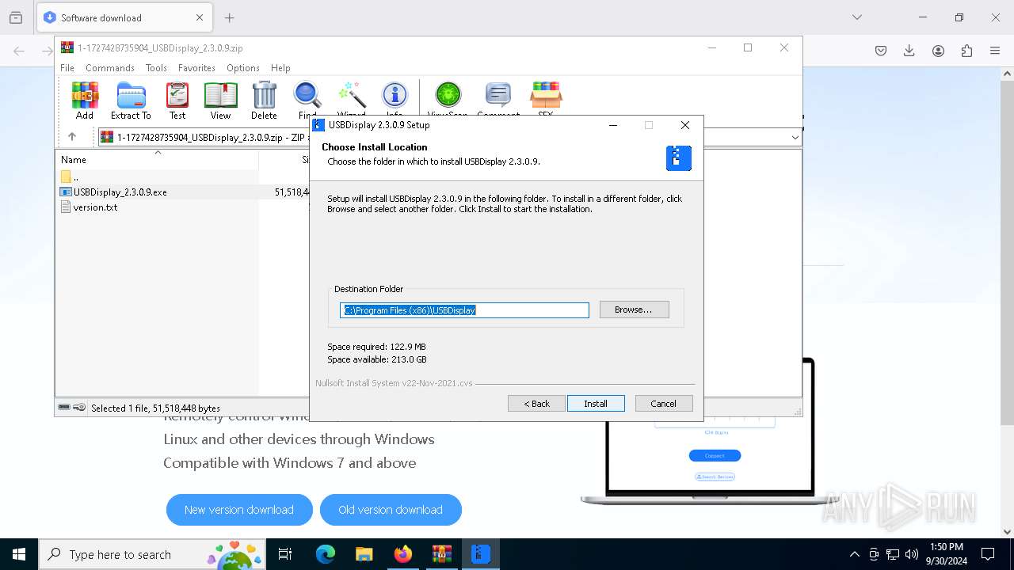Image resolution: width=1014 pixels, height=570 pixels.
Task: Expand the WinRAR address path dropdown
Action: click(x=795, y=138)
